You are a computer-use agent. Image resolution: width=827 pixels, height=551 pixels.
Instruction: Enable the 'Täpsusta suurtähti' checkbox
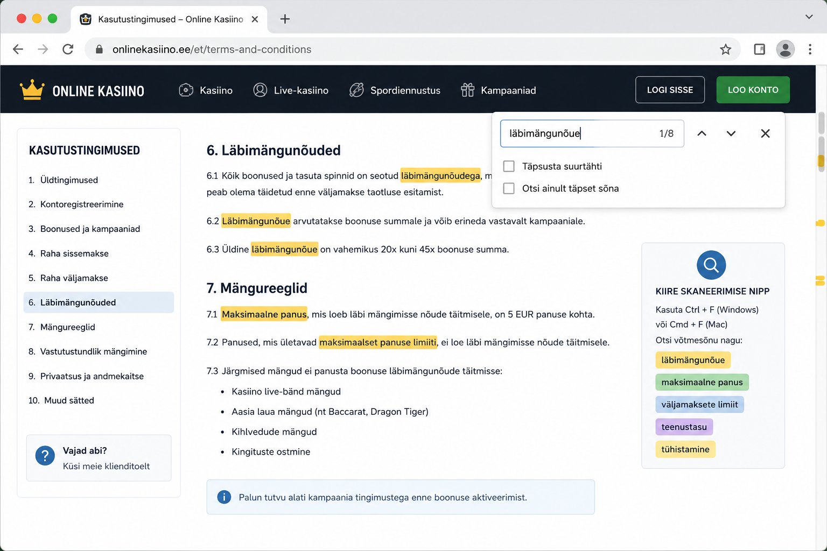[509, 166]
